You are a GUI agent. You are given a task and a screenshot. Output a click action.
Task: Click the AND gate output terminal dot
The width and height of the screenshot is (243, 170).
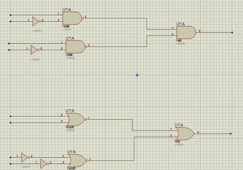point(232,33)
